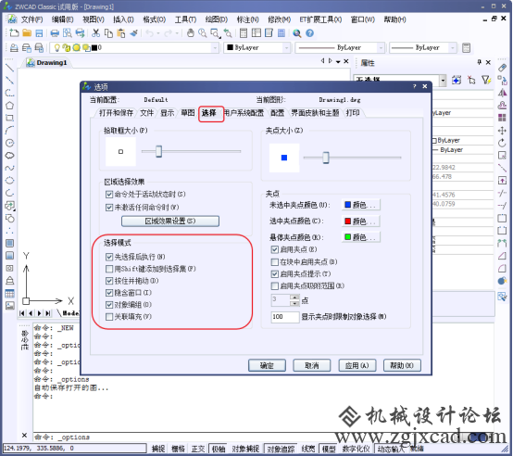The width and height of the screenshot is (513, 456).
Task: Select the Line tool in left toolbar
Action: click(9, 68)
